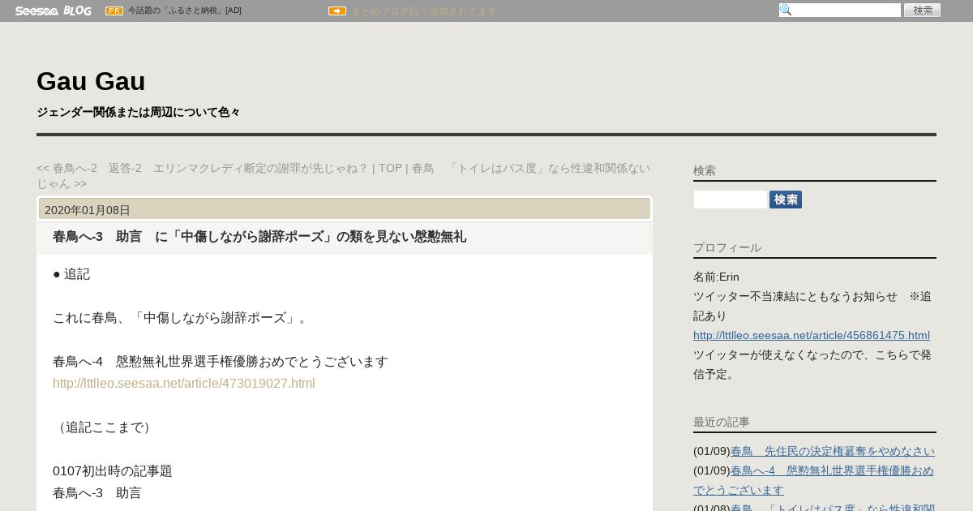
Task: Click the magnifier icon in top search box
Action: click(786, 10)
